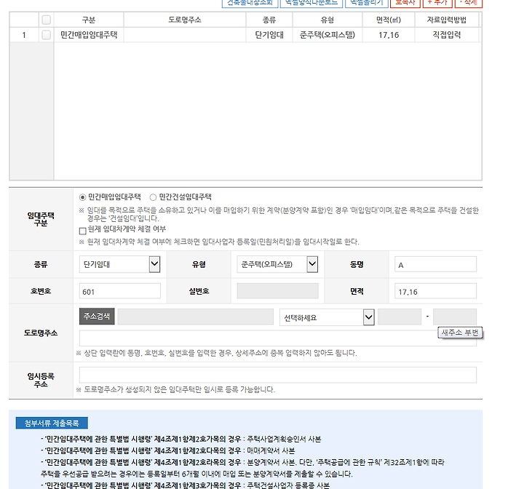This screenshot has width=524, height=489.
Task: Click the 엑셀올리기 button
Action: click(x=367, y=3)
